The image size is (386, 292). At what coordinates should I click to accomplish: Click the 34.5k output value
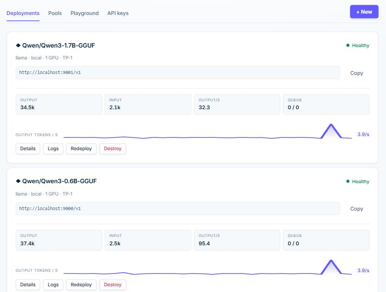coord(27,107)
